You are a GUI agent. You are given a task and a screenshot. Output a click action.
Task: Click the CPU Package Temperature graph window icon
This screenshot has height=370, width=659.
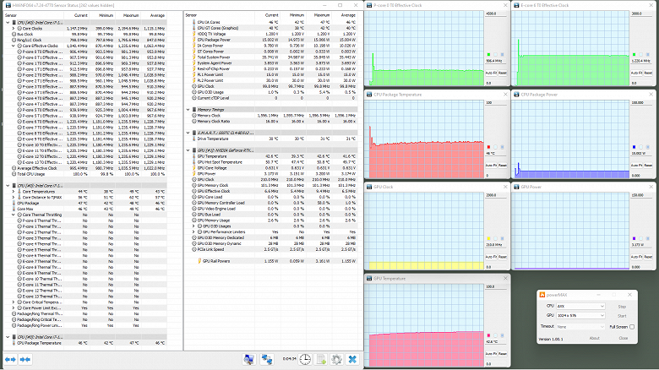[369, 95]
